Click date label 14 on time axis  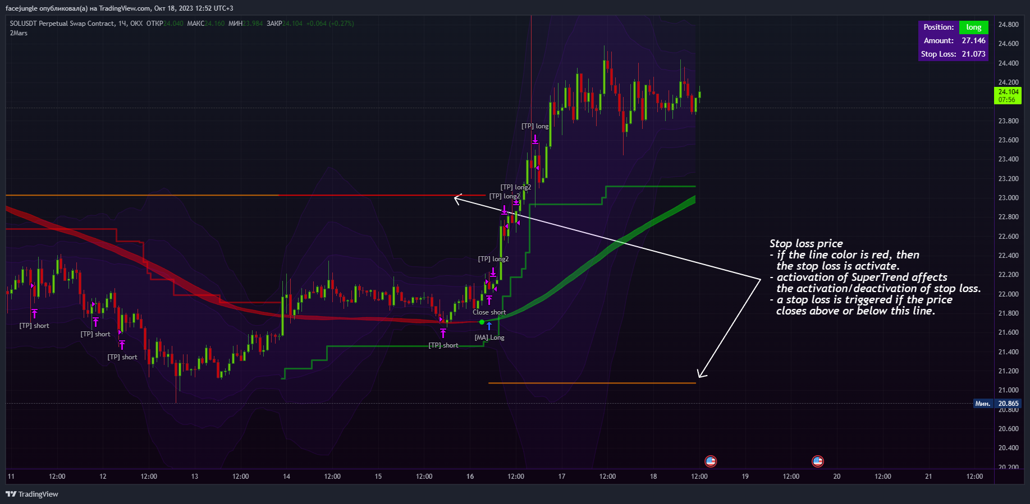[x=286, y=477]
